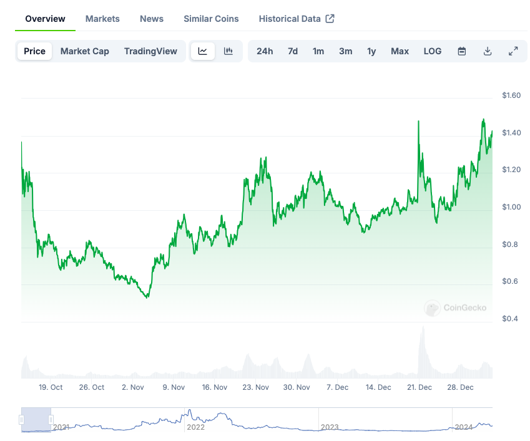Open the Markets tab
The image size is (530, 441).
click(x=102, y=19)
